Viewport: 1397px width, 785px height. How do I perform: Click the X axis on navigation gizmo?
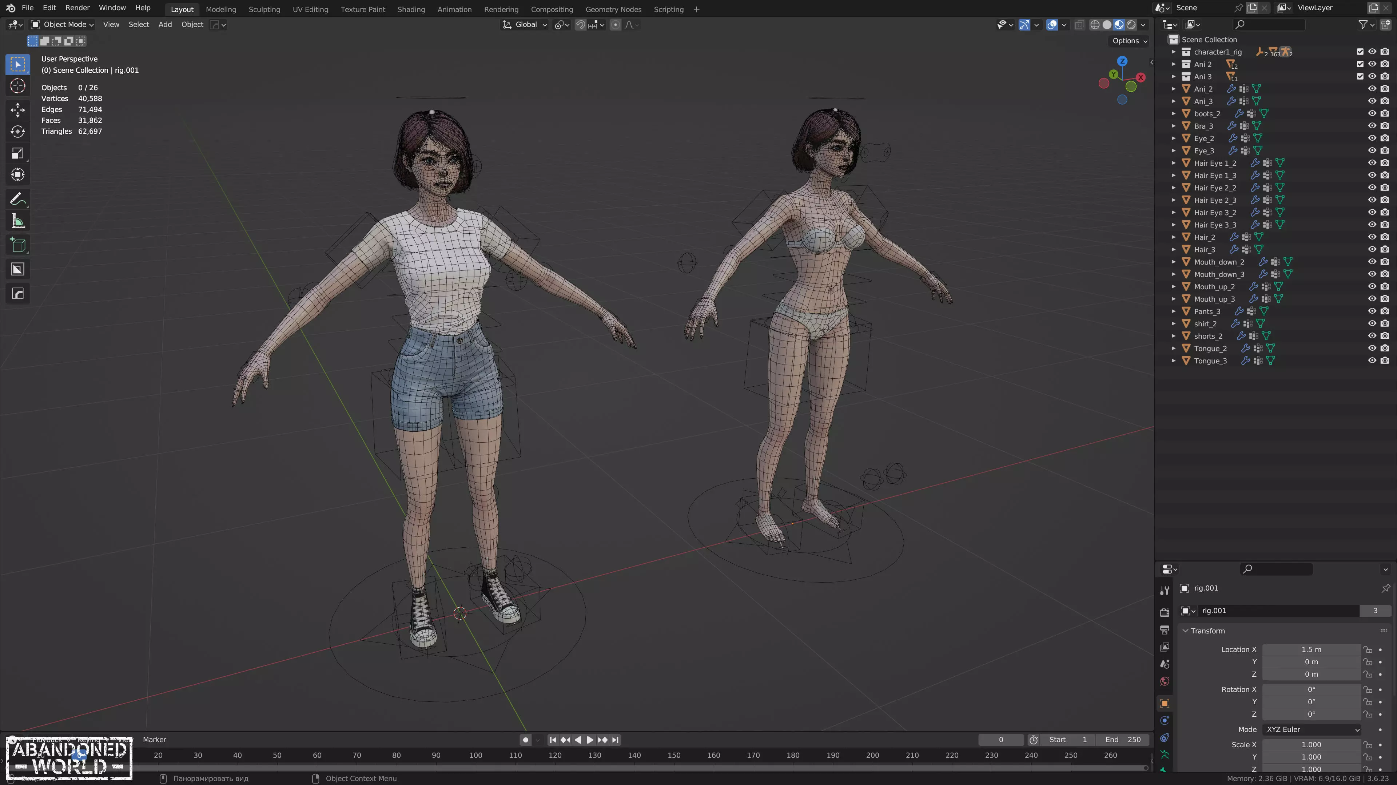click(1141, 77)
